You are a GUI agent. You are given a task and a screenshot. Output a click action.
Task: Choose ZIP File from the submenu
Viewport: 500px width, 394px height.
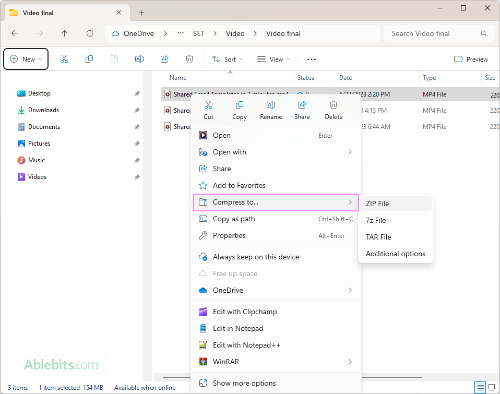point(396,204)
